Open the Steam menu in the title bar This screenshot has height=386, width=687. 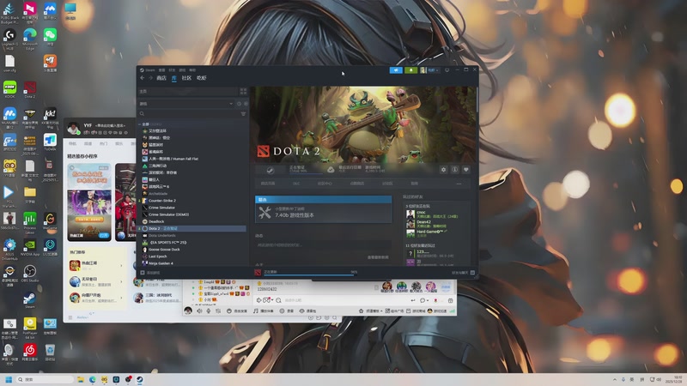tap(148, 70)
